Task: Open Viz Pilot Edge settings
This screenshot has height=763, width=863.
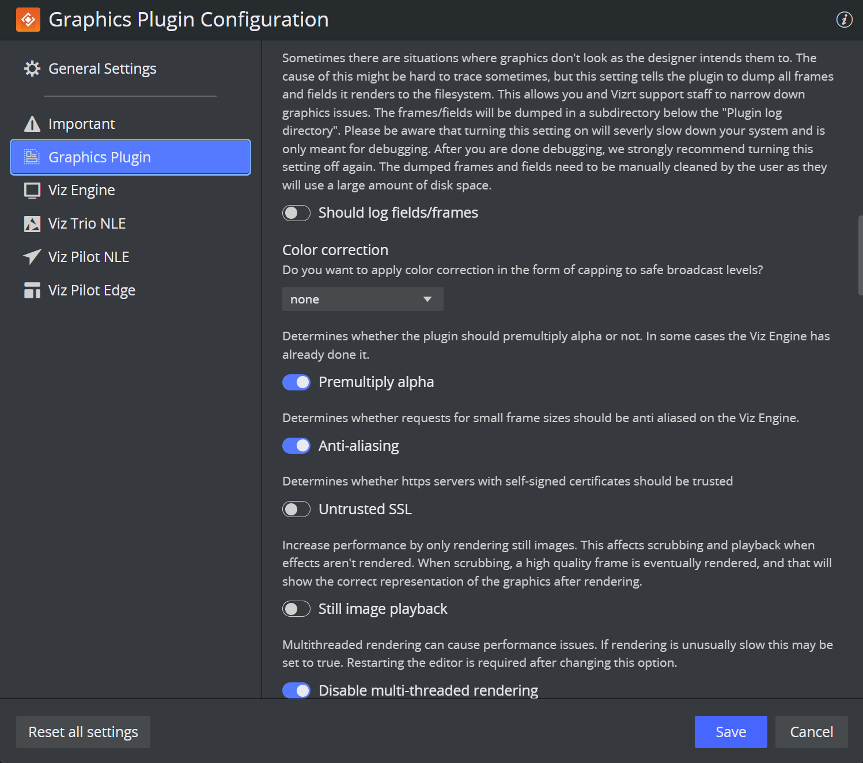Action: pos(130,290)
